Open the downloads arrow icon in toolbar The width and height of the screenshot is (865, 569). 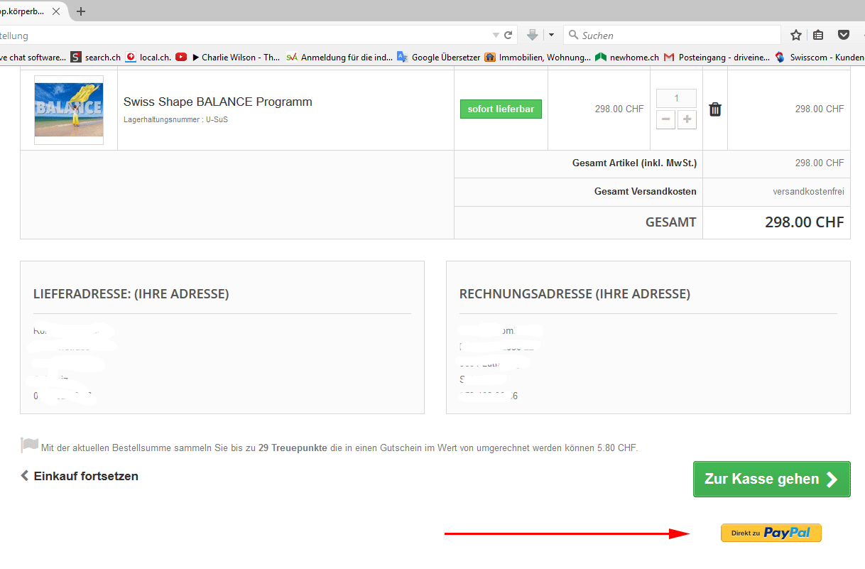click(x=533, y=35)
